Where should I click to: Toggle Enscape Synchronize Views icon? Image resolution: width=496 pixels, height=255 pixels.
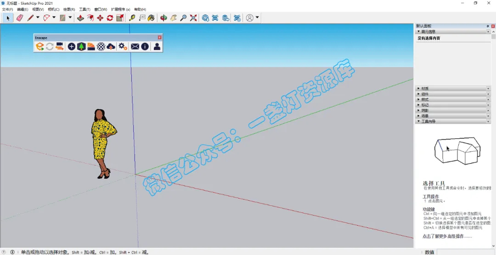[59, 47]
